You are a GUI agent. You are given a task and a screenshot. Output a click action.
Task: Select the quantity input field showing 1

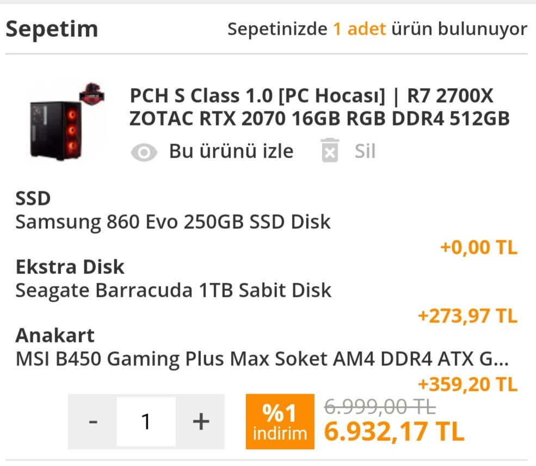click(x=146, y=420)
